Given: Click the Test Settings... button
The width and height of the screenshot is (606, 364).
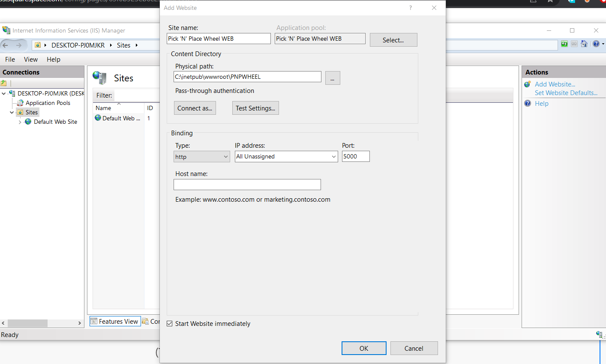Looking at the screenshot, I should click(255, 108).
